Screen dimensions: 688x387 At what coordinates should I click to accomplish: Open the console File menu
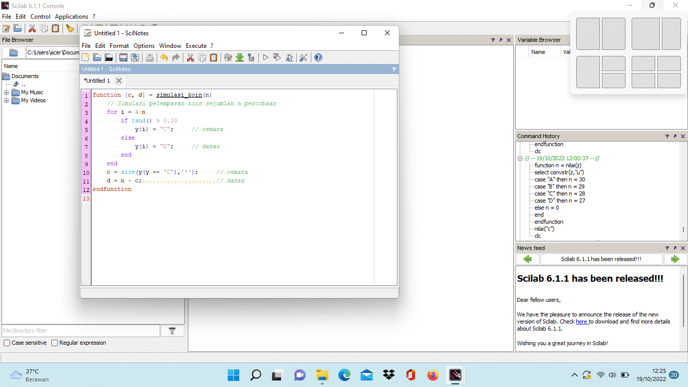(7, 17)
